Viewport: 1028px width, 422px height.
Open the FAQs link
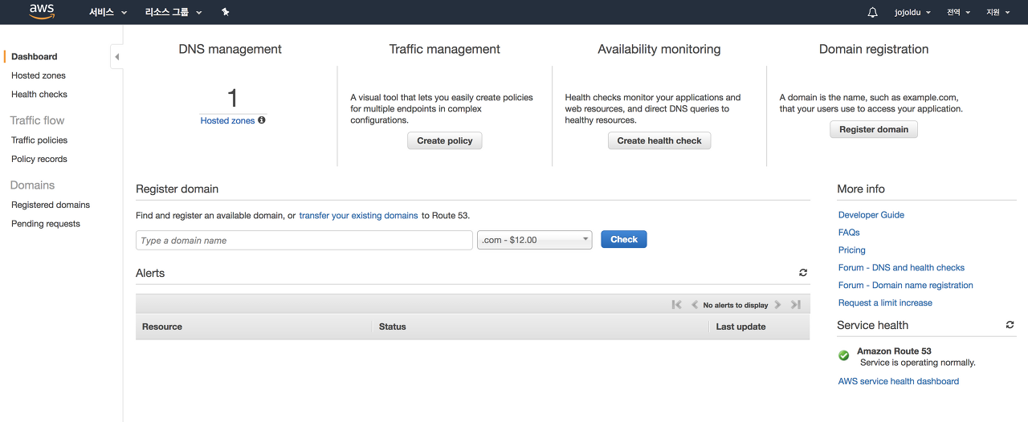click(x=849, y=233)
